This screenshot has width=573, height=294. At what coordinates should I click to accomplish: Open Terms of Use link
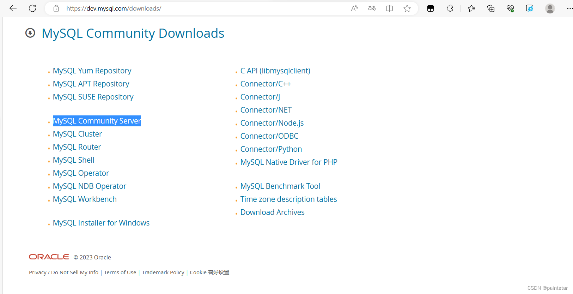(120, 272)
